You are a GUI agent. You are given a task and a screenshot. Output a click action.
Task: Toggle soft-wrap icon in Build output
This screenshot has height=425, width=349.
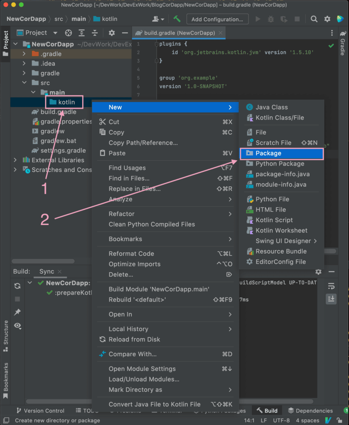click(331, 286)
